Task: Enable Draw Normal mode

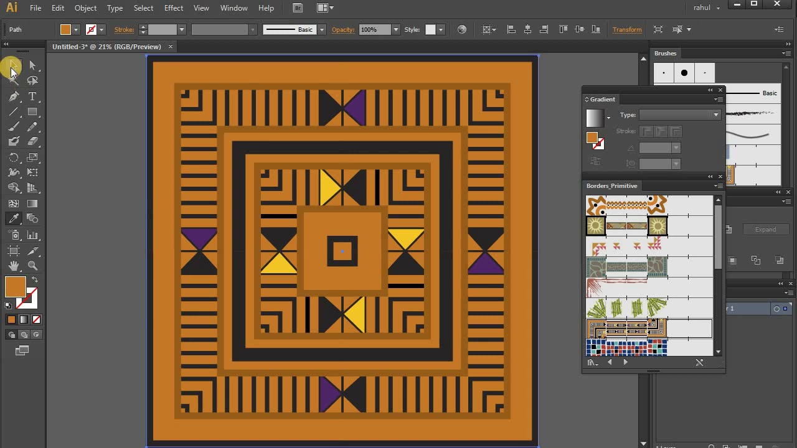Action: [x=11, y=335]
